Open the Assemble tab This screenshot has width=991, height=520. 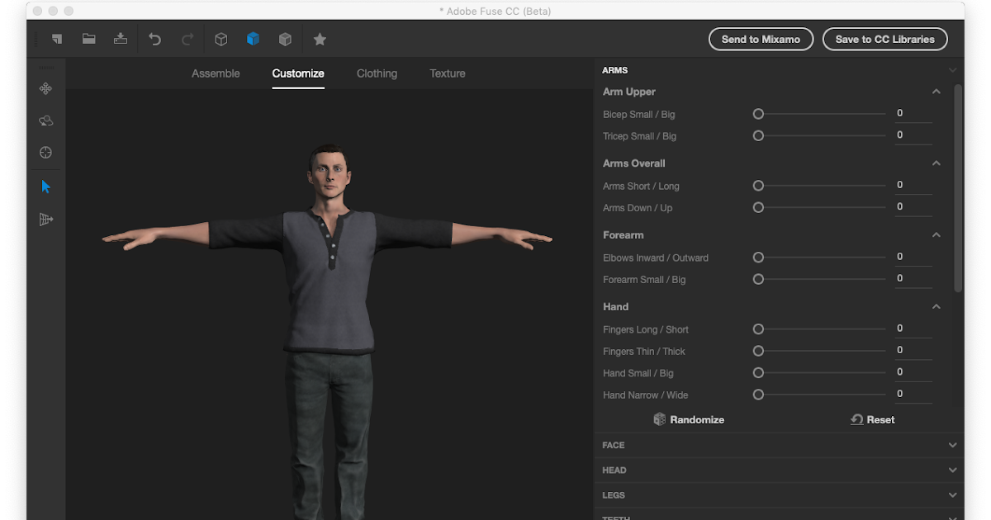coord(216,73)
